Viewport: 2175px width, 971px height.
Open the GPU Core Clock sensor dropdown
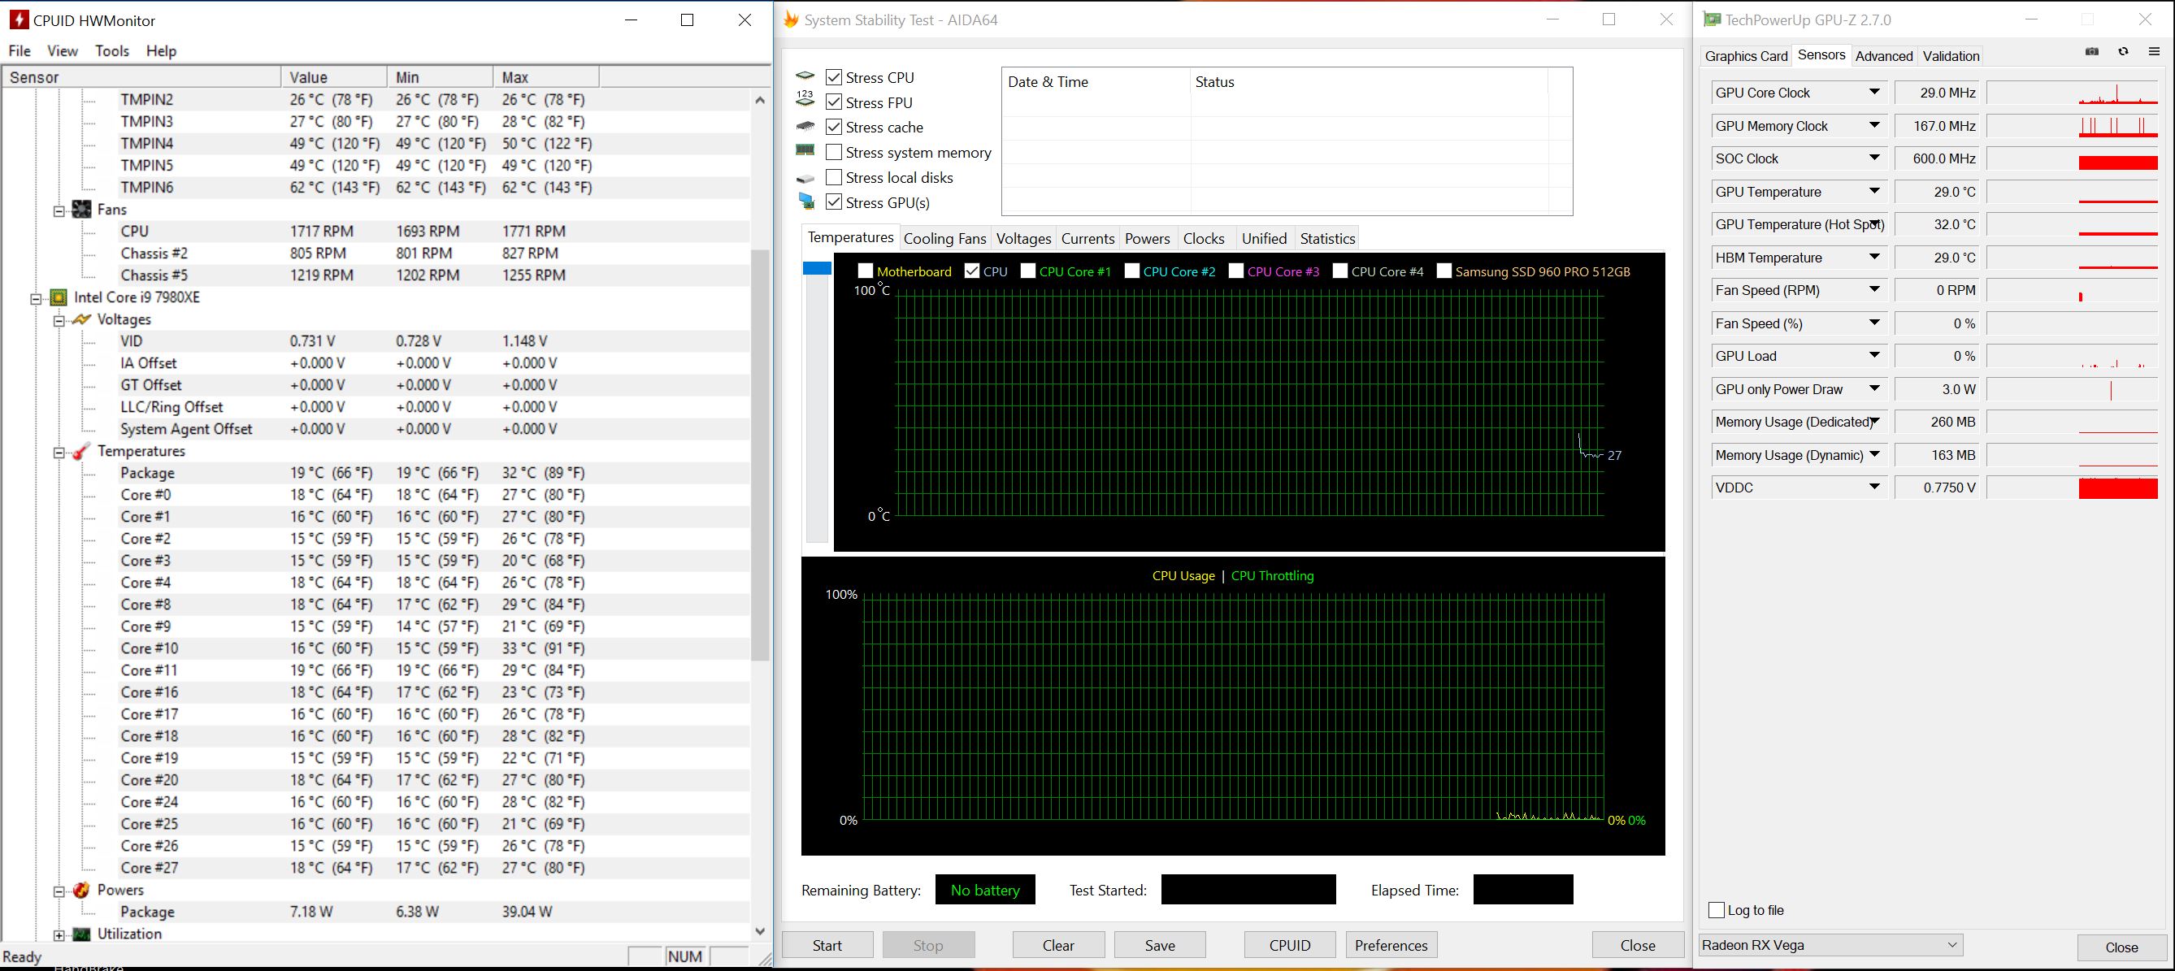pyautogui.click(x=1874, y=93)
